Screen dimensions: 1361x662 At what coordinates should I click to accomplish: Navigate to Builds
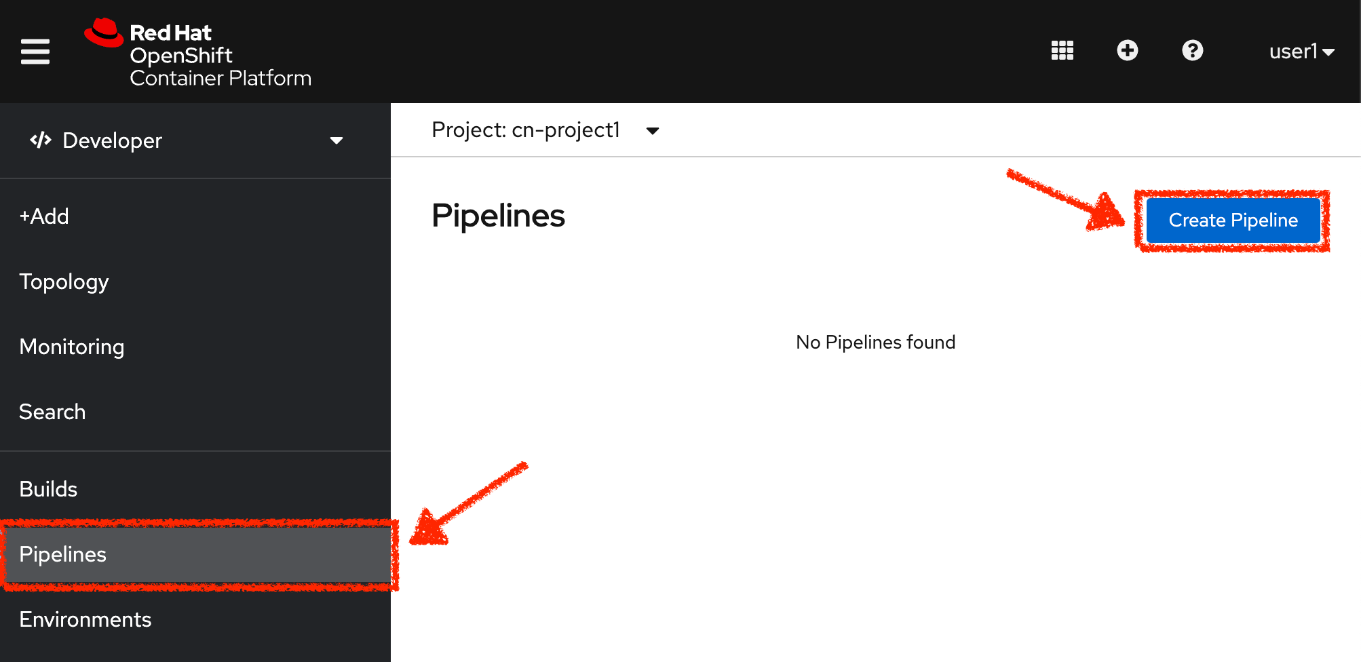tap(48, 489)
